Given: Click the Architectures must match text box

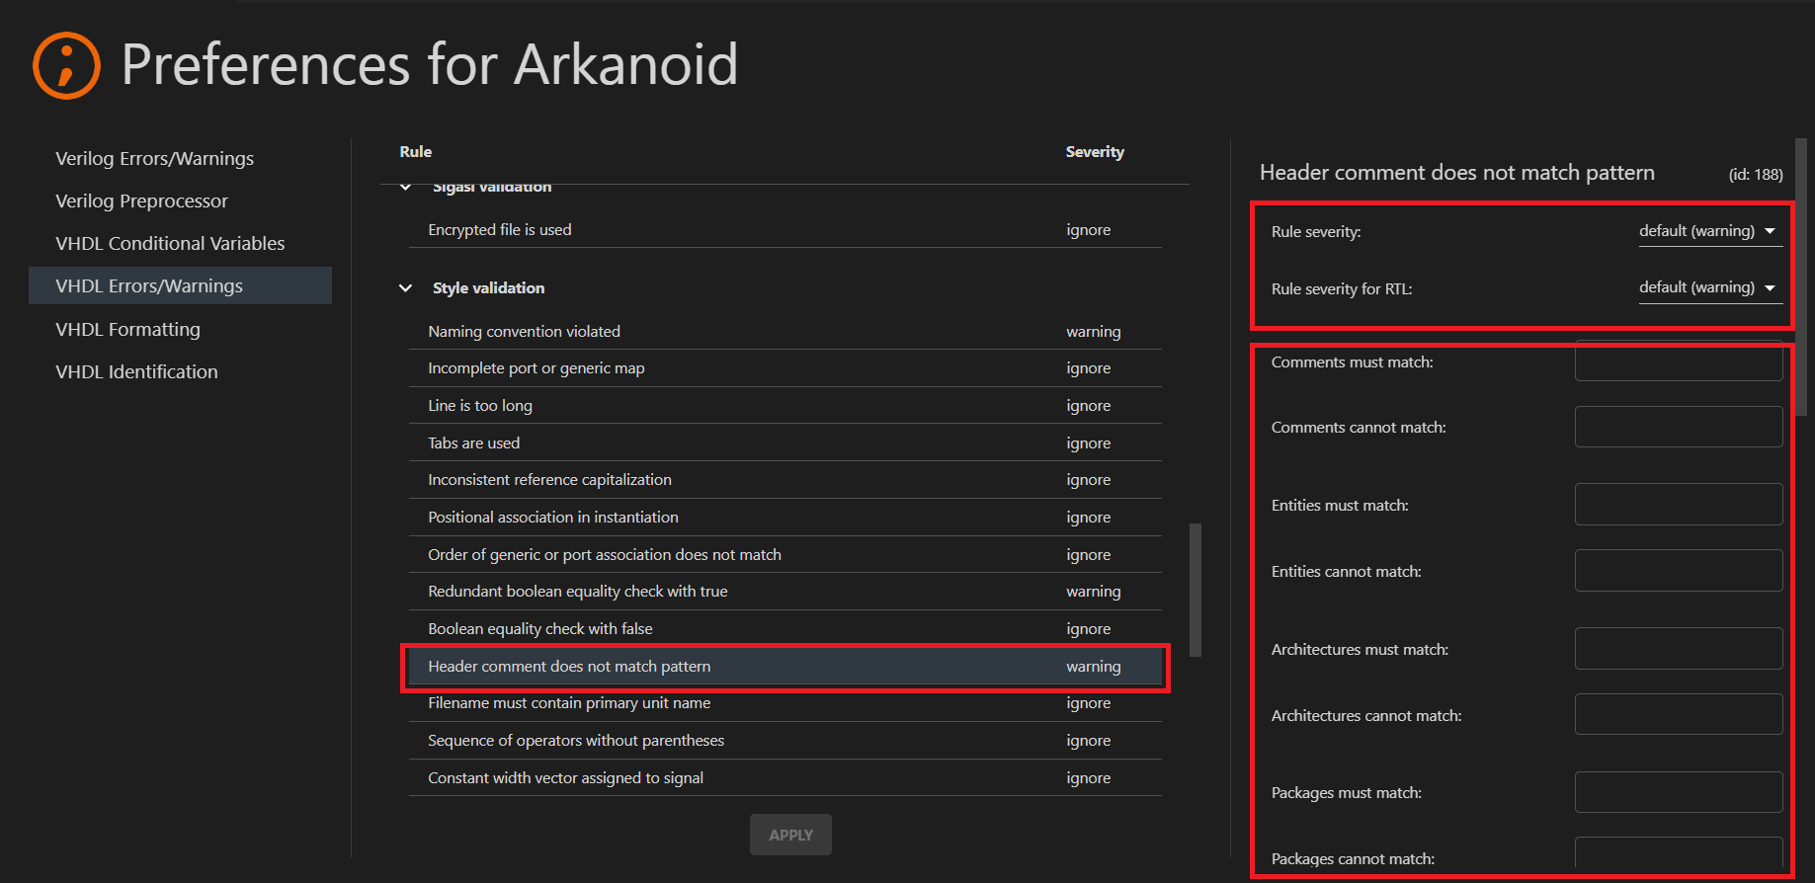Looking at the screenshot, I should [x=1678, y=649].
